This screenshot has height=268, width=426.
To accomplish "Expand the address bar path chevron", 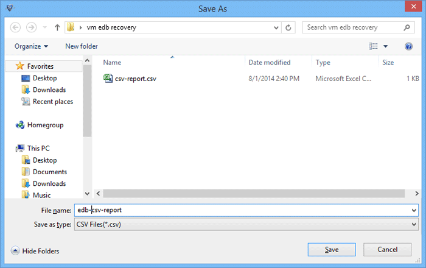I will pos(81,27).
